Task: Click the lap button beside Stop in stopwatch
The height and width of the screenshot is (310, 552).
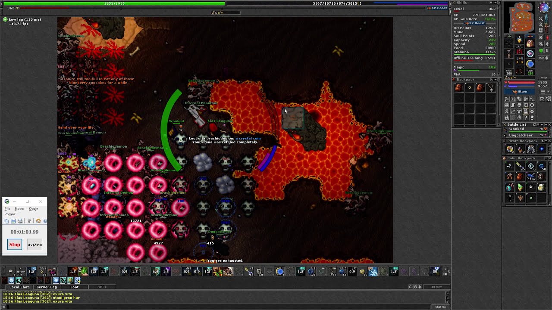Action: [x=34, y=245]
